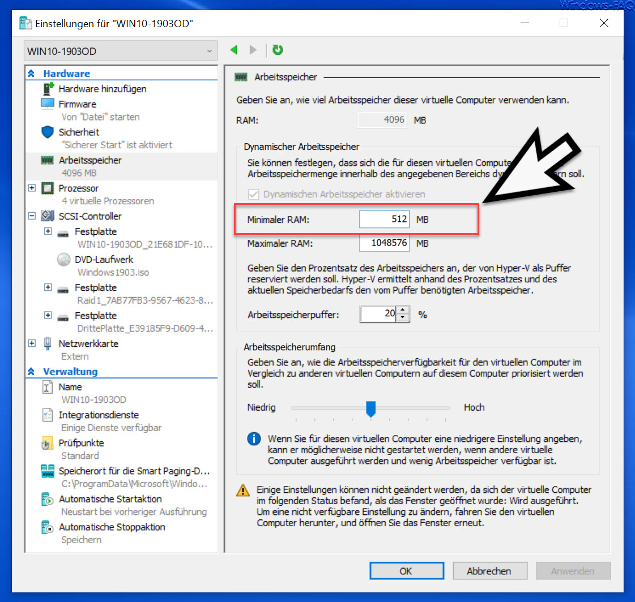
Task: Click the Arbeitsspeicher RAM chip icon in tree
Action: point(47,160)
